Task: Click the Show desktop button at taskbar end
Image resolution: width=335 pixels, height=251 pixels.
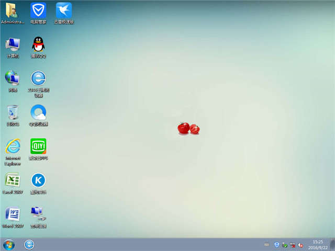Action: point(333,245)
